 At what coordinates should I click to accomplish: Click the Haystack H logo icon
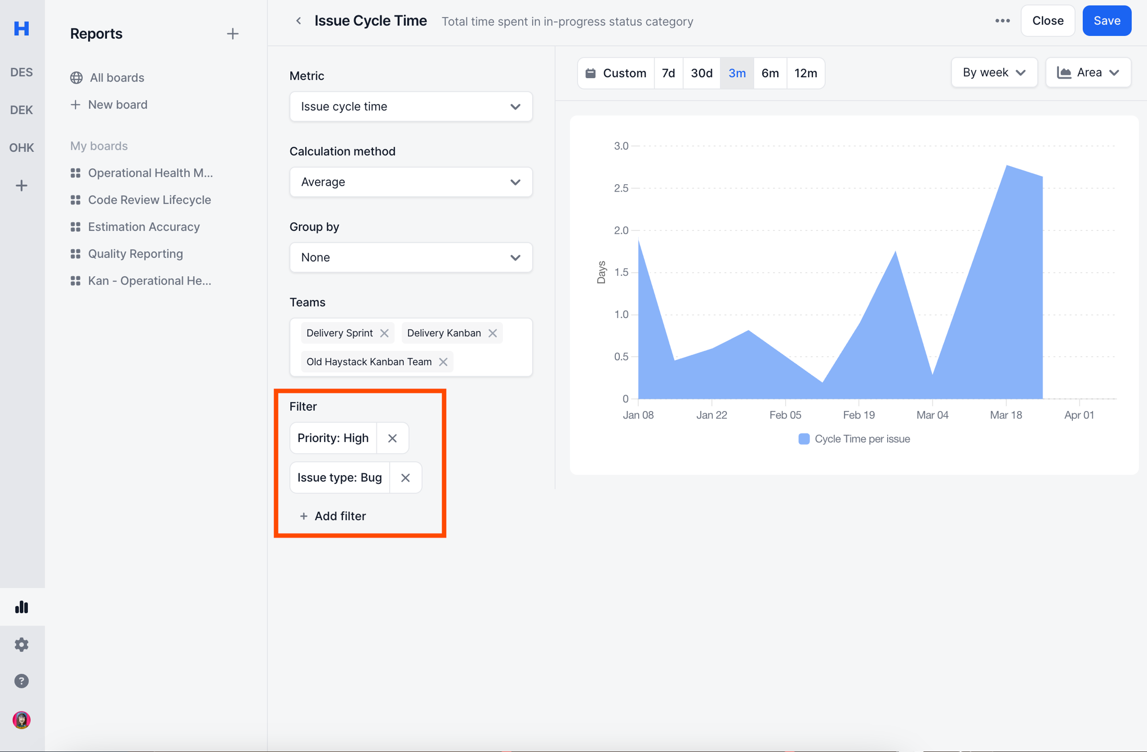(21, 28)
